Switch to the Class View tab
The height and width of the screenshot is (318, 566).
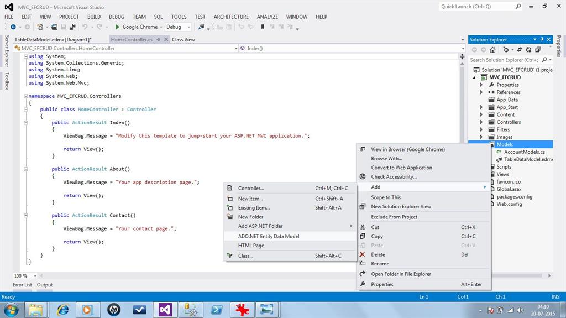coord(184,39)
